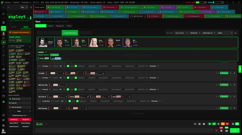Click the trash icon in the (21) Chat UI row
Image resolution: width=242 pixels, height=135 pixels.
tap(234, 96)
